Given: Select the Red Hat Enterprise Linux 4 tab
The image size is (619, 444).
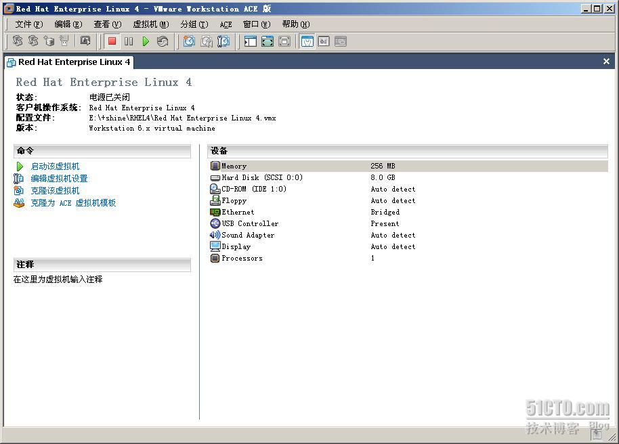Looking at the screenshot, I should point(68,62).
